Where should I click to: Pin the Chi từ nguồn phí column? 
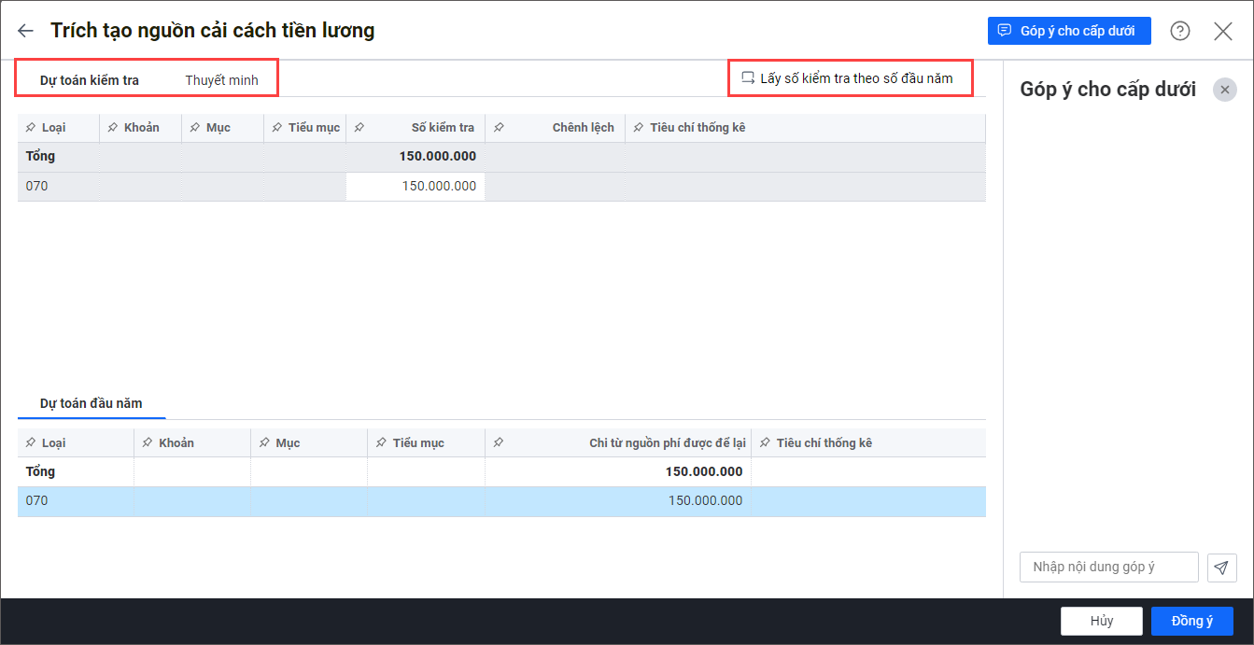point(499,442)
